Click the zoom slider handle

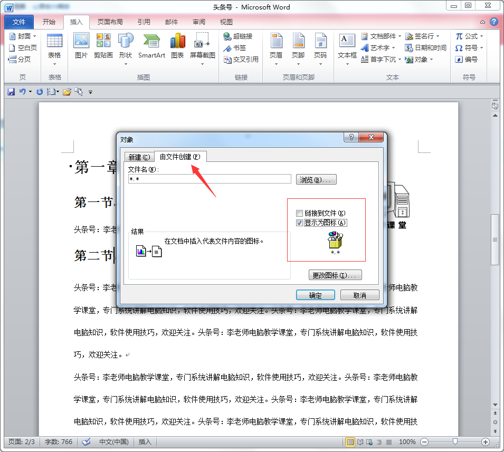(455, 442)
